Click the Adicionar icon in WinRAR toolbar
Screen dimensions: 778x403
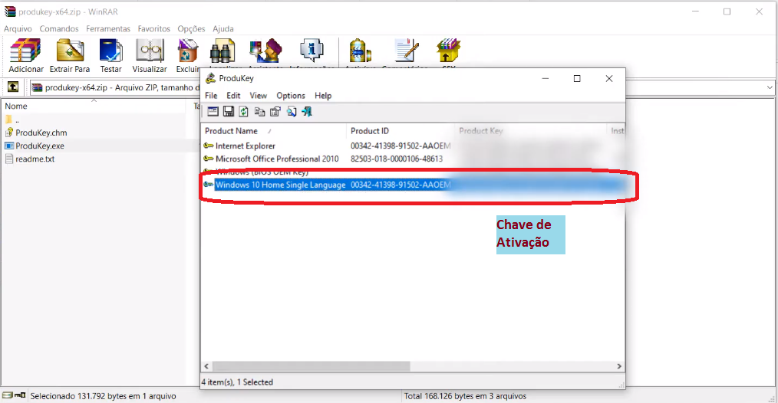pyautogui.click(x=26, y=51)
